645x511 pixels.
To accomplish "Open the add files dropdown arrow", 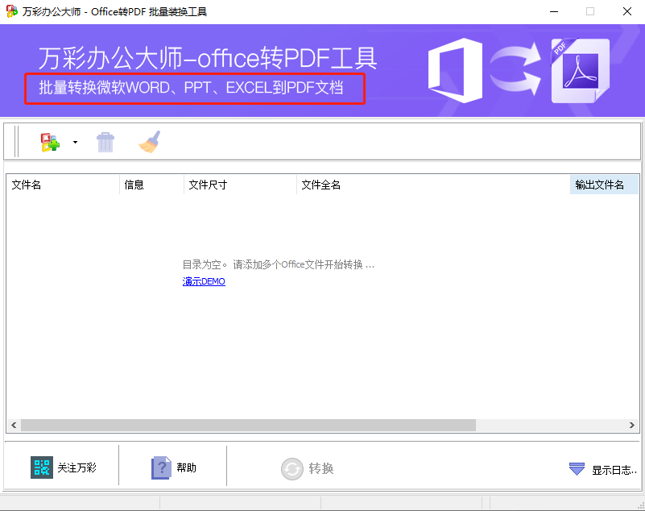I will 75,143.
